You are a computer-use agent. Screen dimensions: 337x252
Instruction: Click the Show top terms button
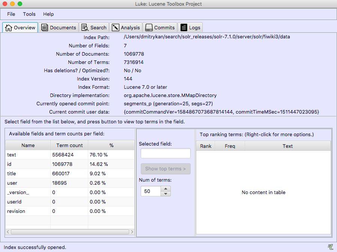tap(165, 169)
